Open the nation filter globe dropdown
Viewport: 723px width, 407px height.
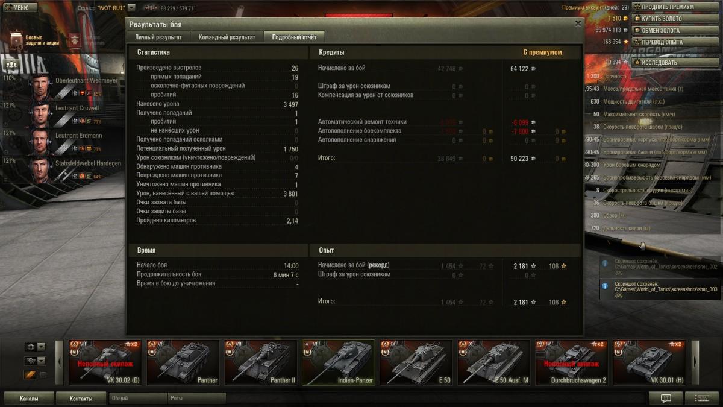[x=35, y=347]
